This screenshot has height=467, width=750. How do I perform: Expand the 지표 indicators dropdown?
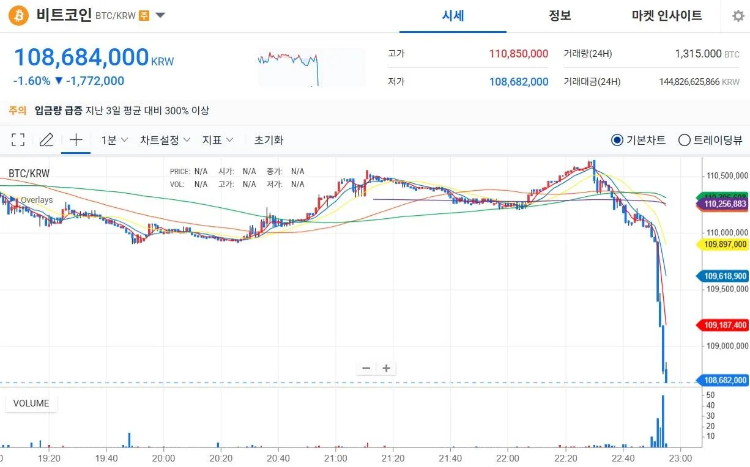218,140
